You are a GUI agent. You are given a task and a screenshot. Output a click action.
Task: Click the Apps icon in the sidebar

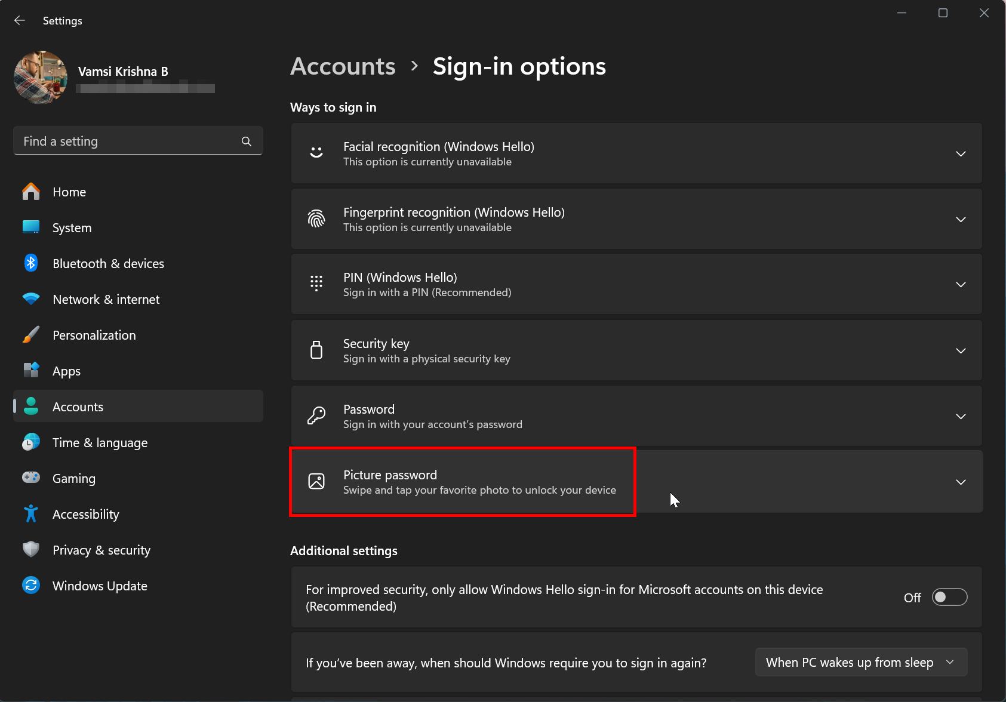31,371
